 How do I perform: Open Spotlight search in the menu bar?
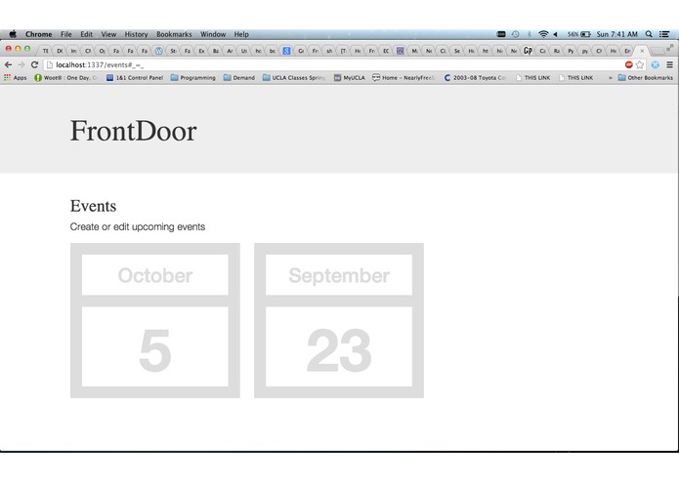pos(649,34)
